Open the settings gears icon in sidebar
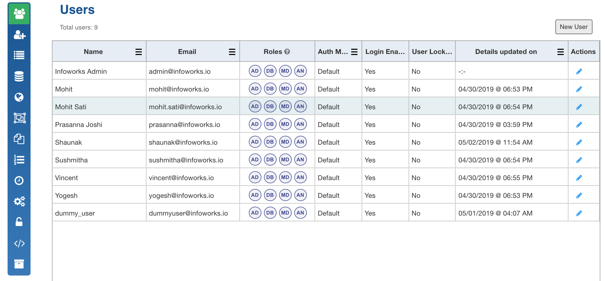The height and width of the screenshot is (281, 605). [x=19, y=201]
